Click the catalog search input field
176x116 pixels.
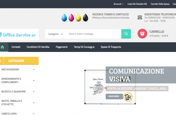point(93,34)
